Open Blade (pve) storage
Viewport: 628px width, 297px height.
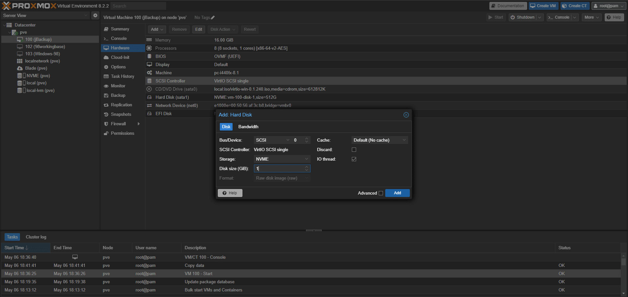(36, 68)
